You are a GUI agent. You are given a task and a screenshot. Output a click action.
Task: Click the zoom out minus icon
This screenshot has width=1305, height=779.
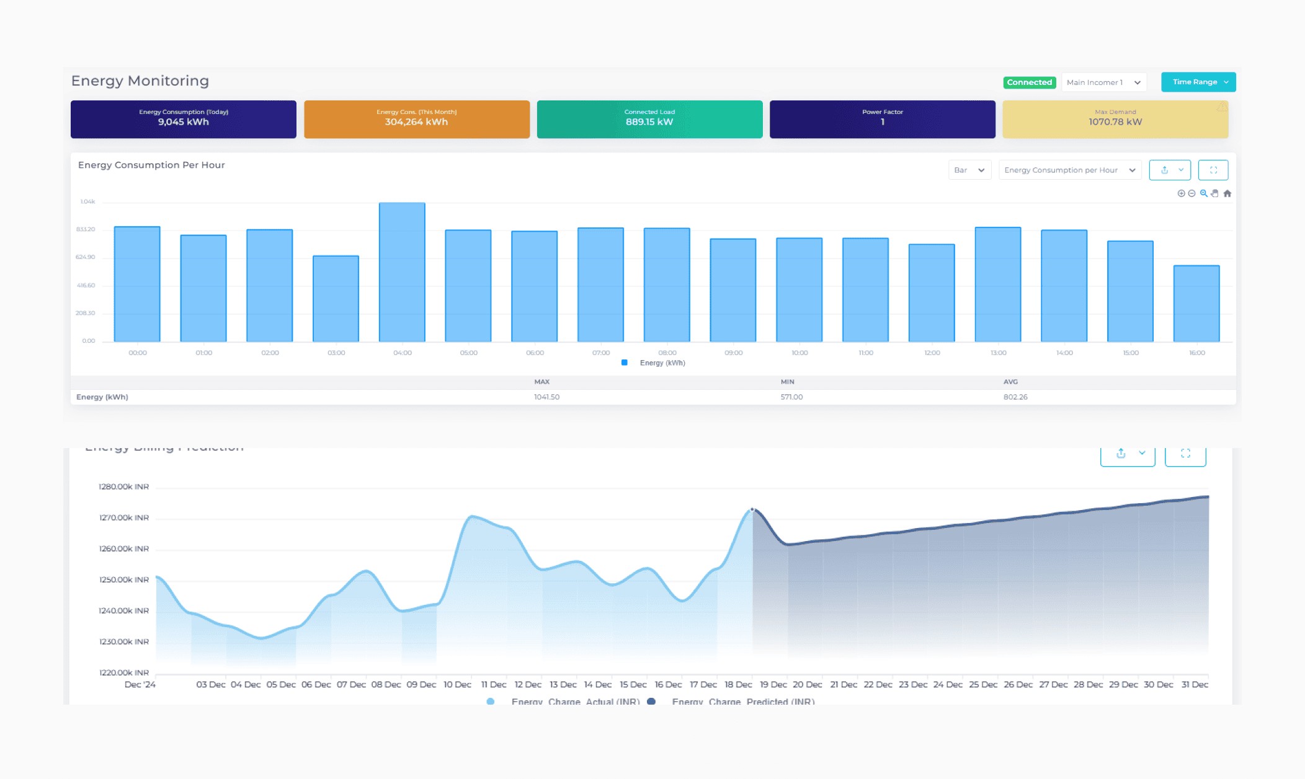point(1191,193)
